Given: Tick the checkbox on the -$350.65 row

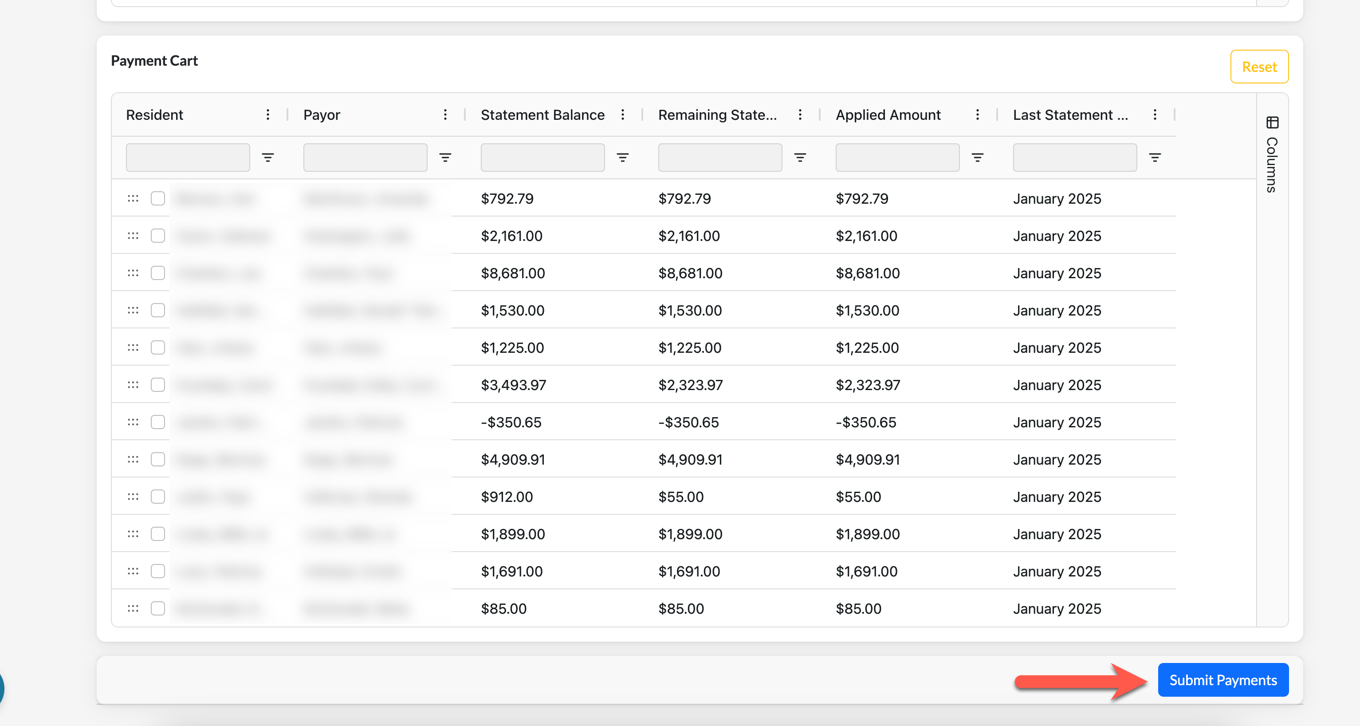Looking at the screenshot, I should [158, 422].
